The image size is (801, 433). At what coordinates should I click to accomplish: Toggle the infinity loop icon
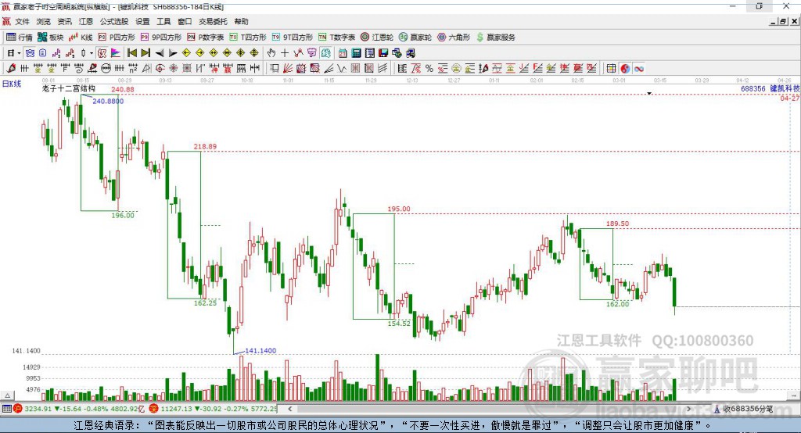click(638, 69)
